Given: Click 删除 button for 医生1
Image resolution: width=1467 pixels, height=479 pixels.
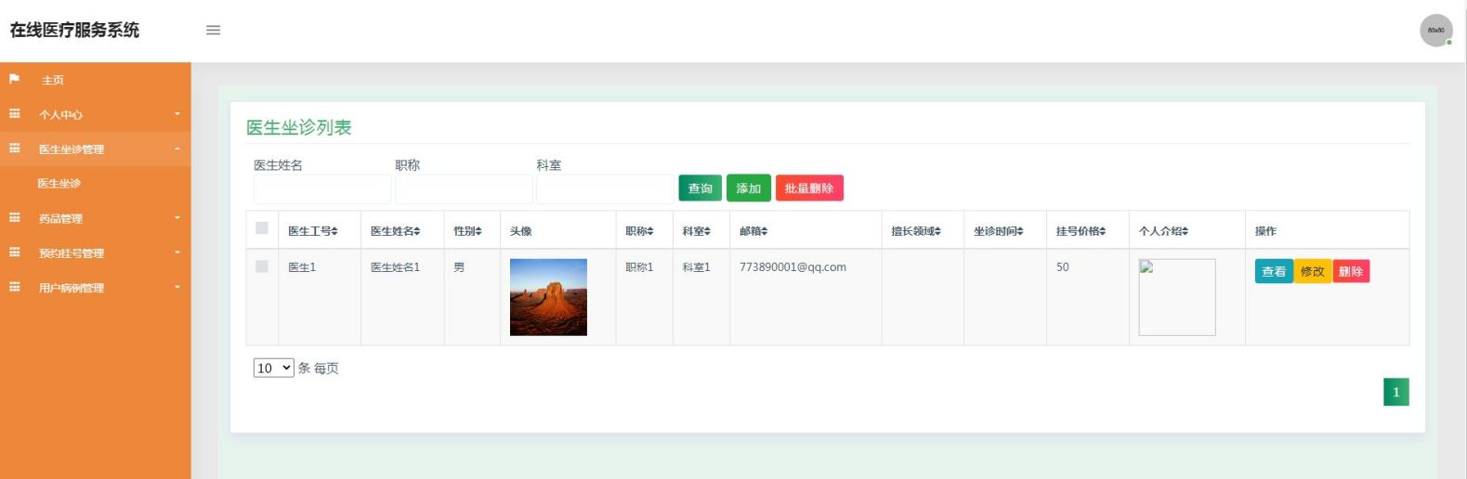Looking at the screenshot, I should pos(1351,271).
